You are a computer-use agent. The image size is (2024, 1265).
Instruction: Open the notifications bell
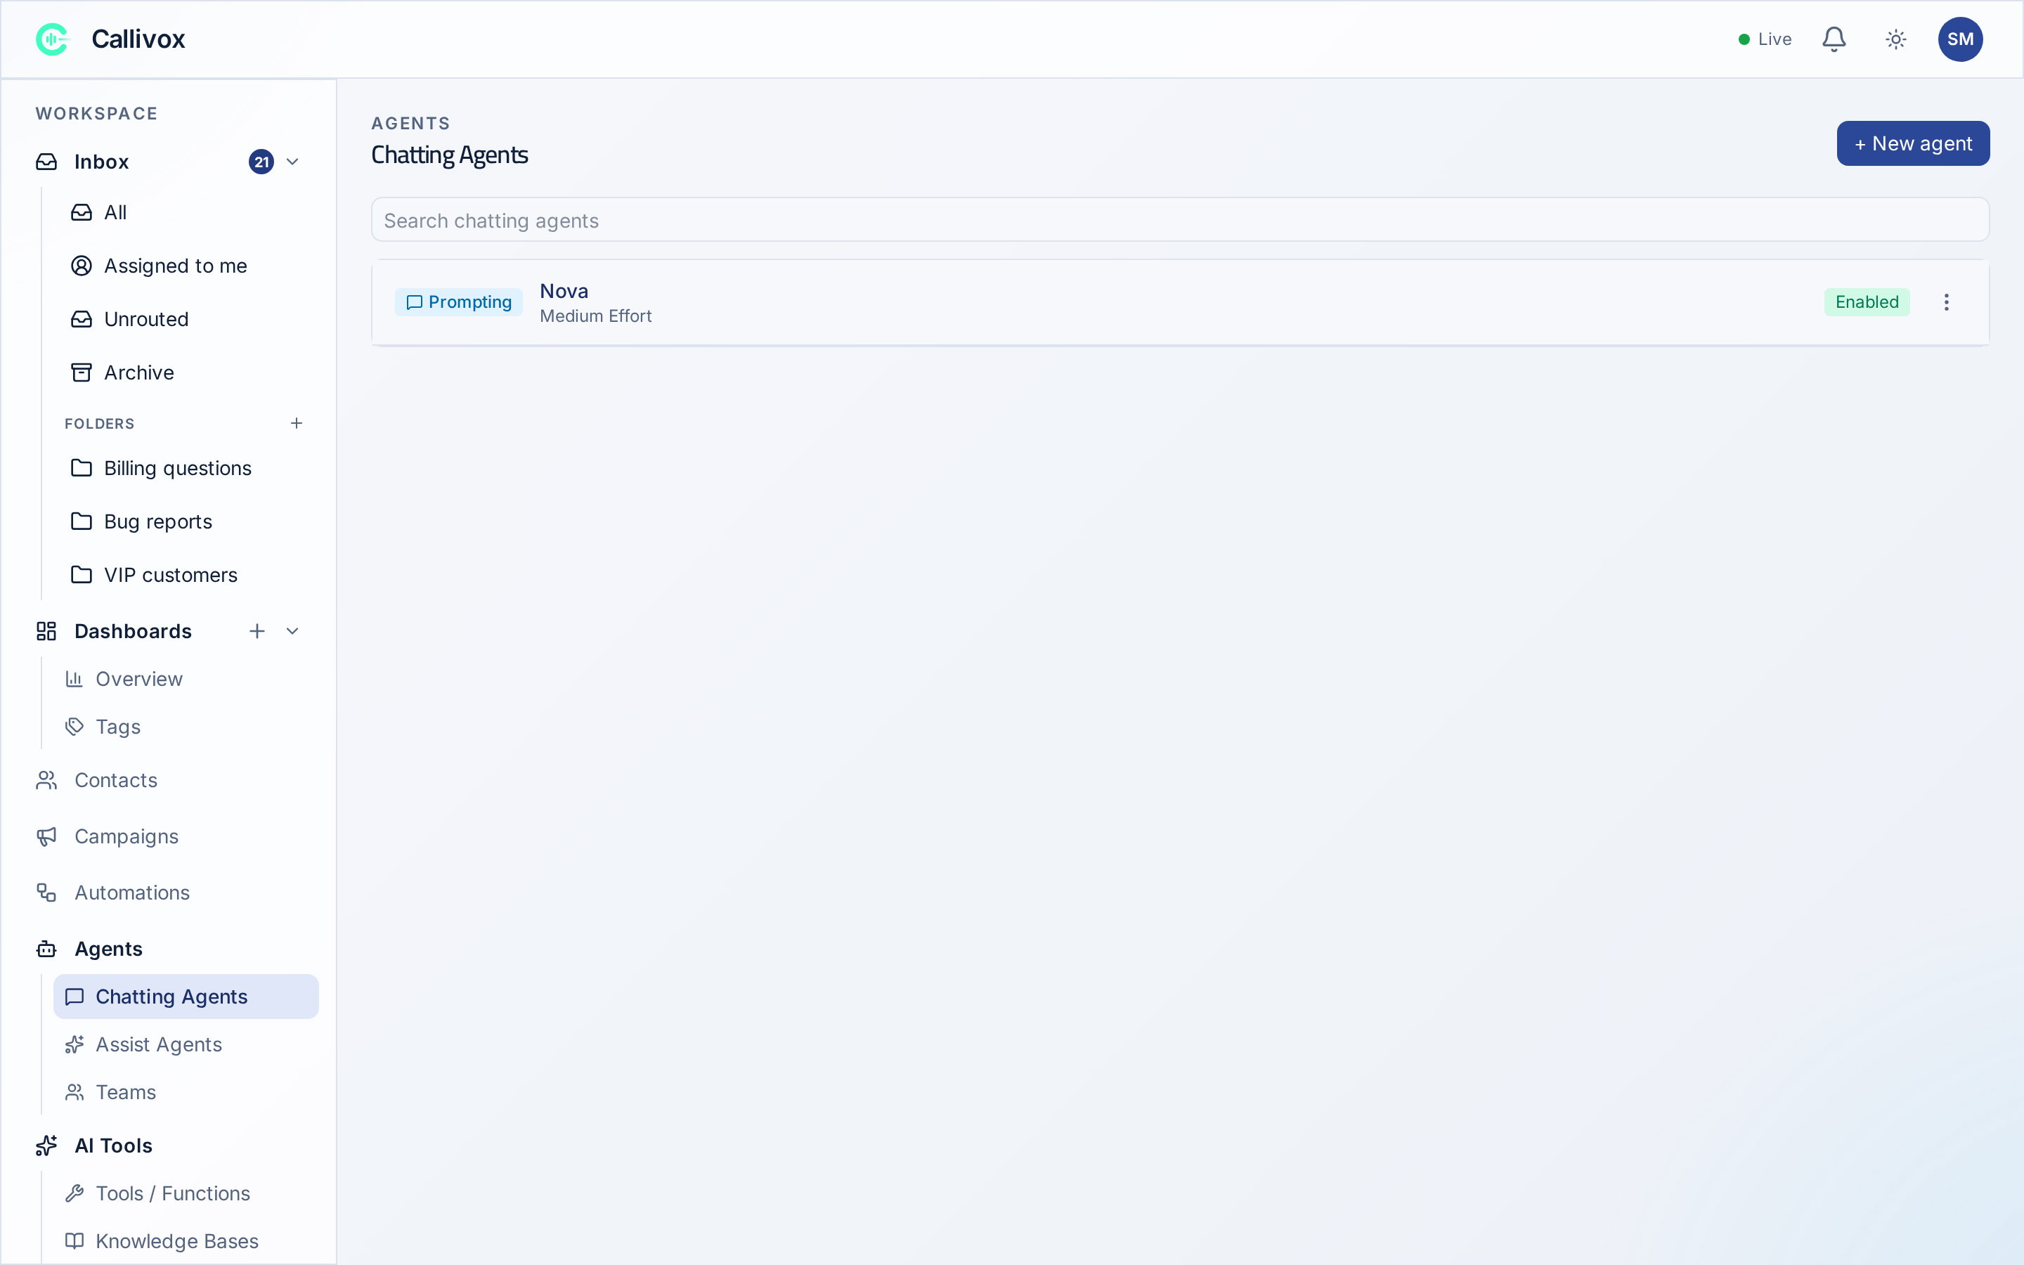click(x=1834, y=39)
